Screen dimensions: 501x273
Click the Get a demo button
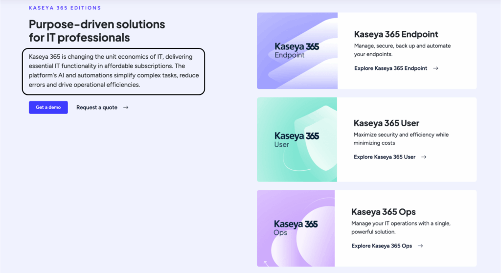[48, 108]
